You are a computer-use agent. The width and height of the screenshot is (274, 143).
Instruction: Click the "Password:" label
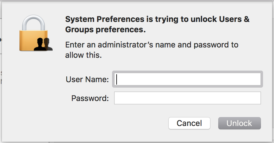pos(90,98)
